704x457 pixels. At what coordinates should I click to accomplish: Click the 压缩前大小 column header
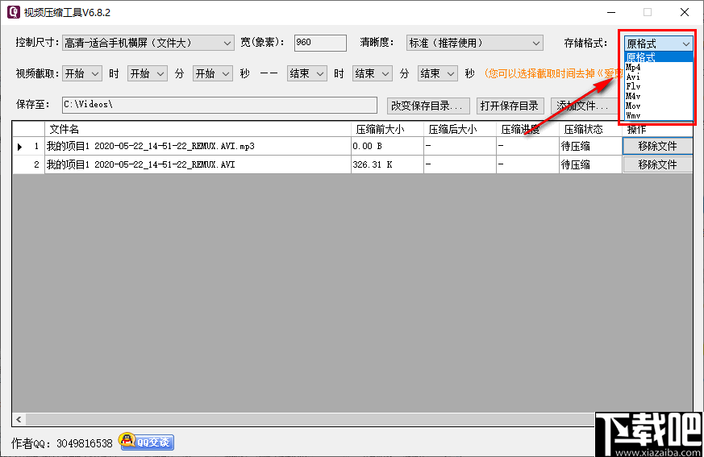[x=387, y=129]
